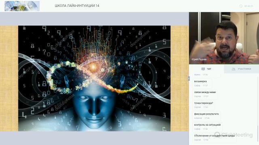Open the УЧАСТНИКИ tab
The width and height of the screenshot is (259, 145).
242,69
